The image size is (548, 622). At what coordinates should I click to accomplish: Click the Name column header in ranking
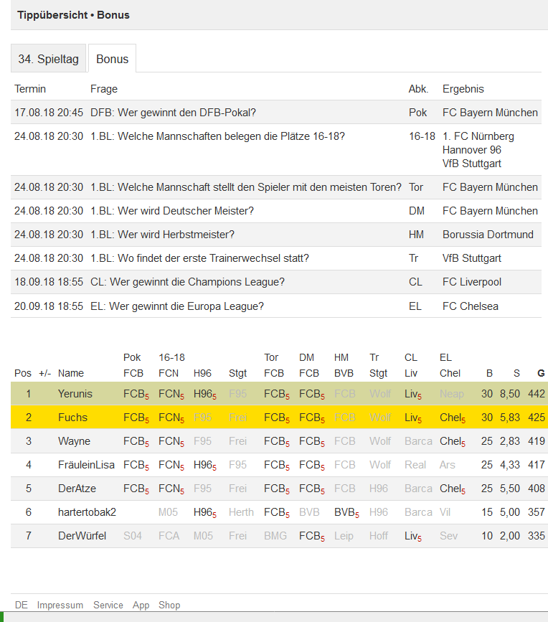(71, 373)
